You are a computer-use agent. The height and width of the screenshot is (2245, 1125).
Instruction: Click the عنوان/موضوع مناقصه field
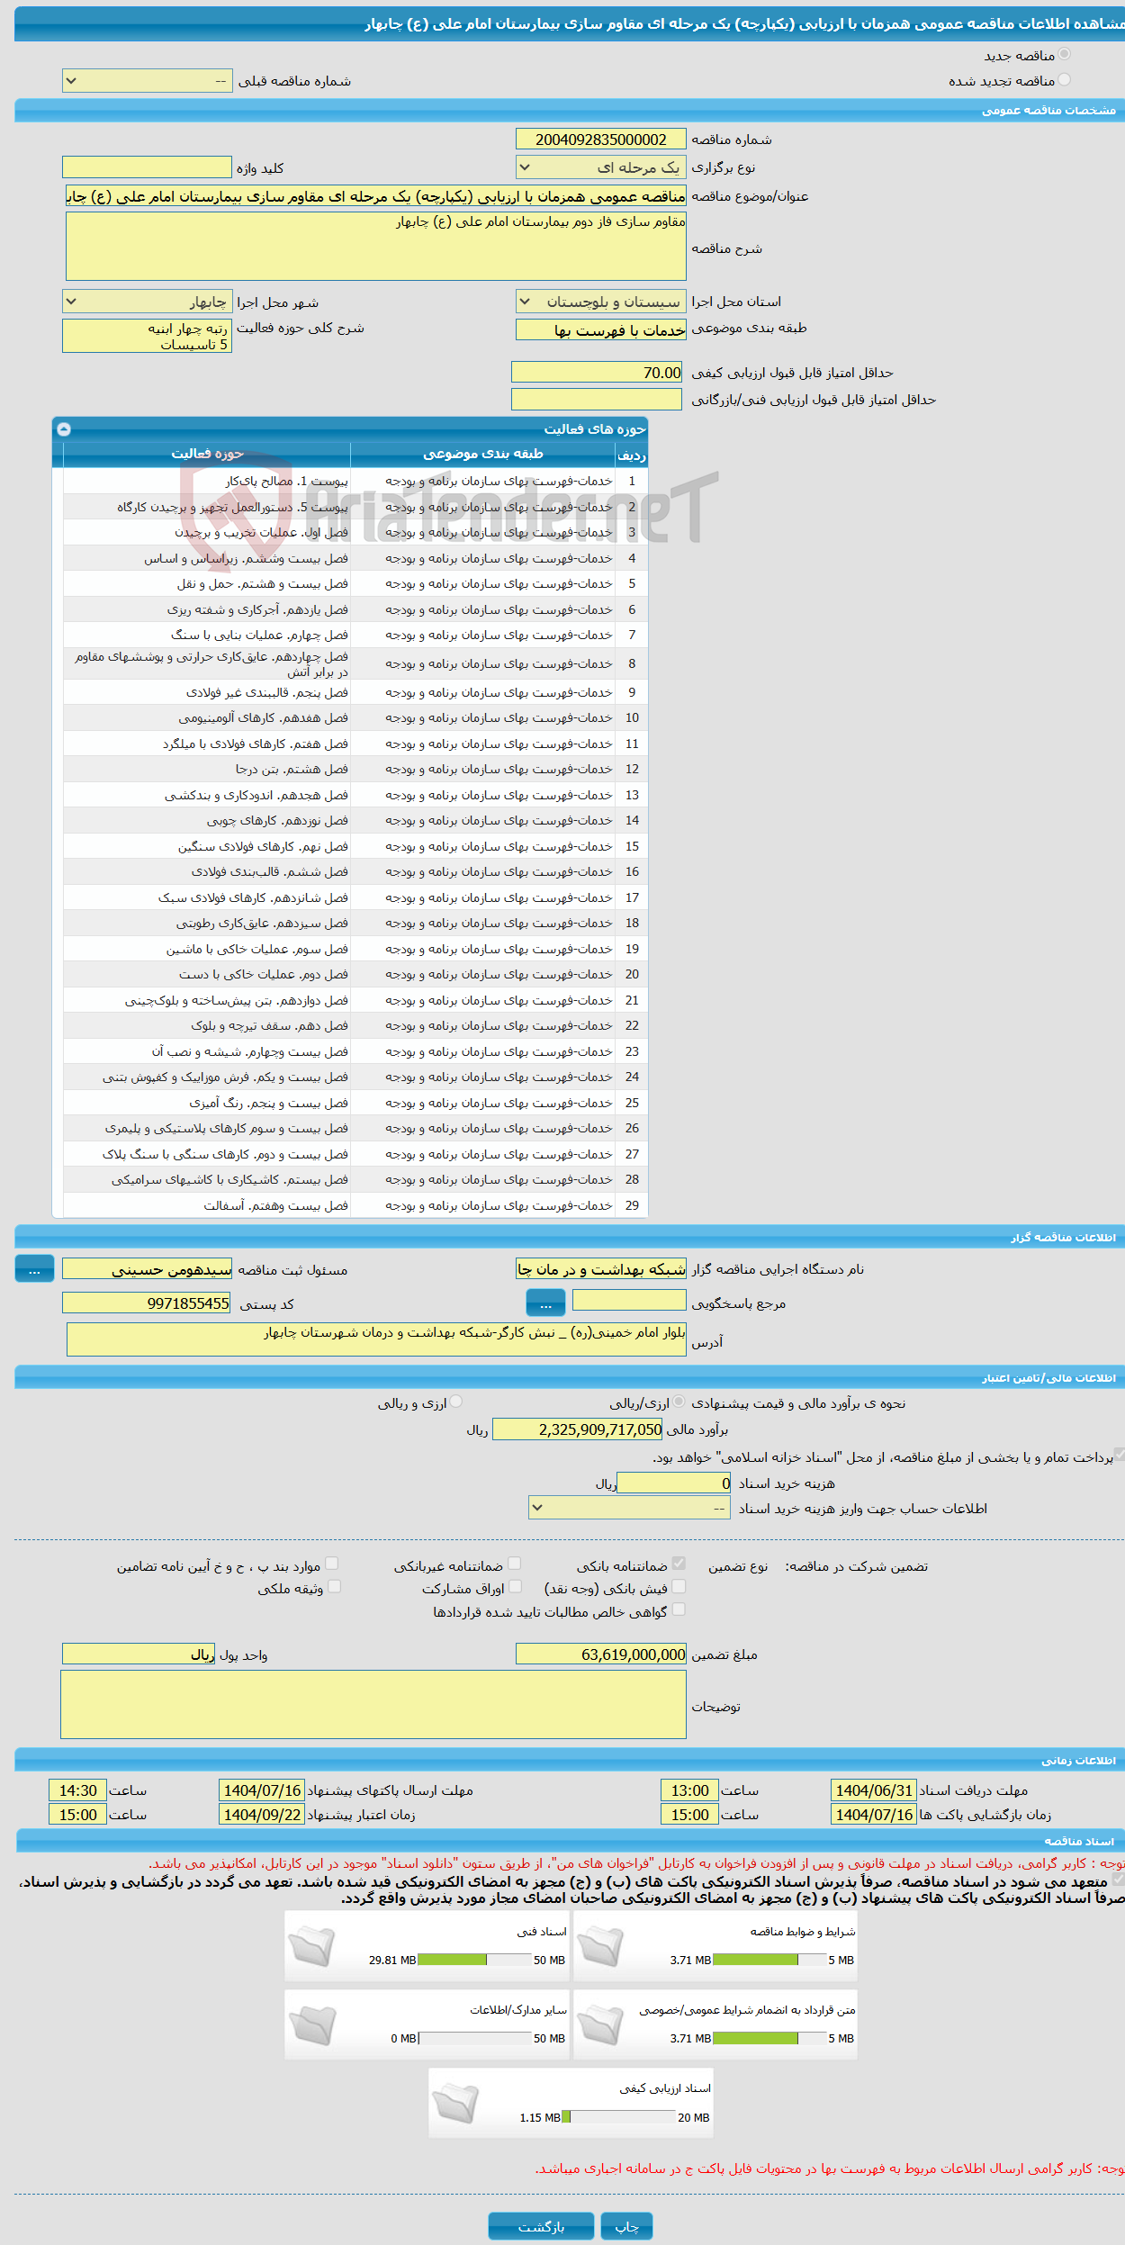pos(375,196)
